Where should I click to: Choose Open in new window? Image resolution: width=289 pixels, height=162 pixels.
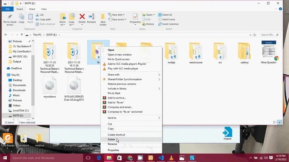point(131,54)
